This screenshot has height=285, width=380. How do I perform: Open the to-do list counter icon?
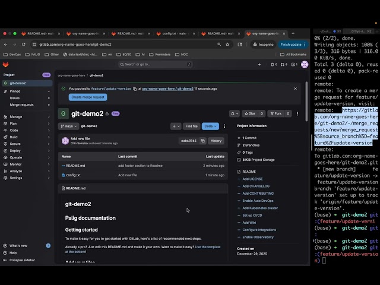[x=294, y=65]
